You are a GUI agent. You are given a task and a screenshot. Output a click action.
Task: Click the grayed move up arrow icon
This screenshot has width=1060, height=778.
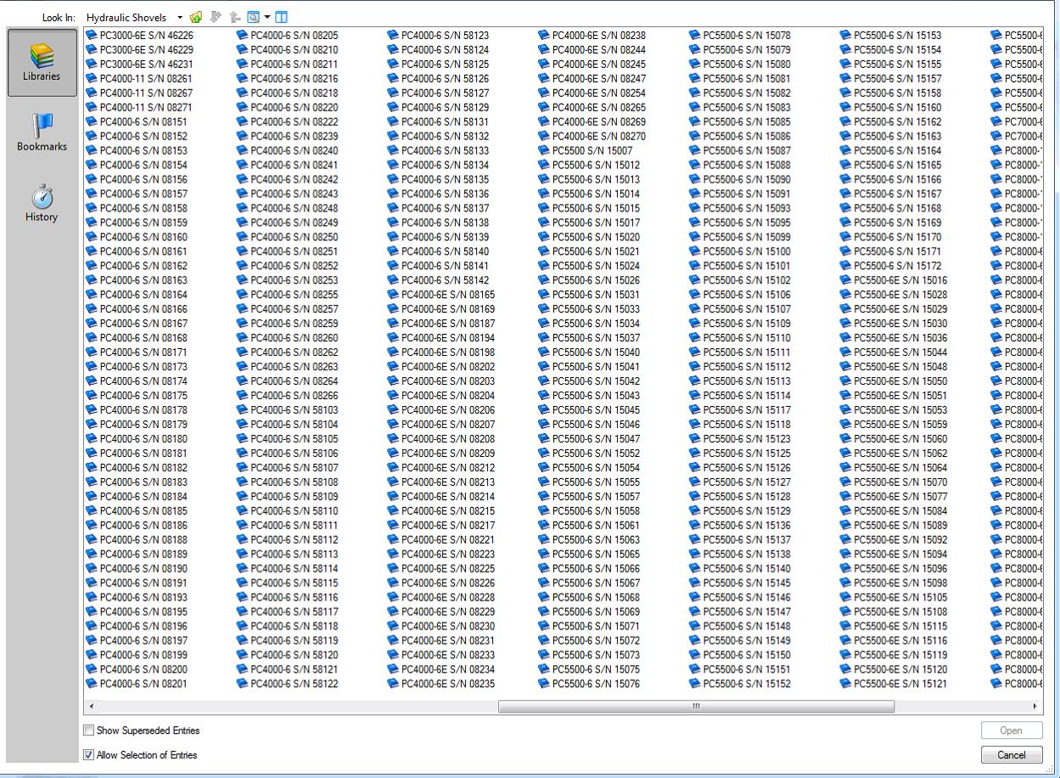point(234,17)
